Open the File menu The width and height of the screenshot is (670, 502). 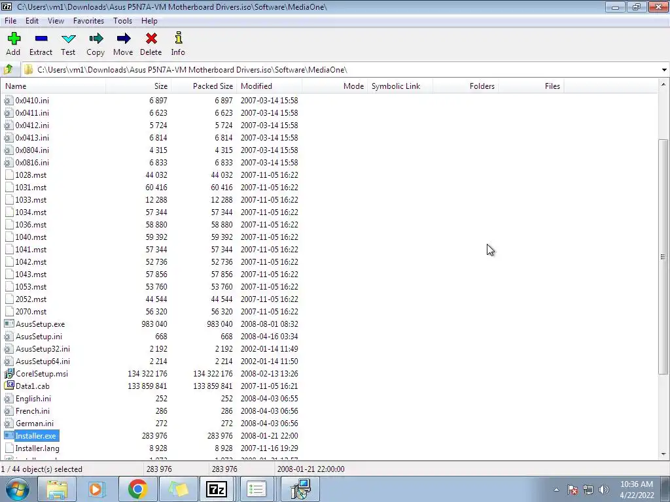click(10, 20)
